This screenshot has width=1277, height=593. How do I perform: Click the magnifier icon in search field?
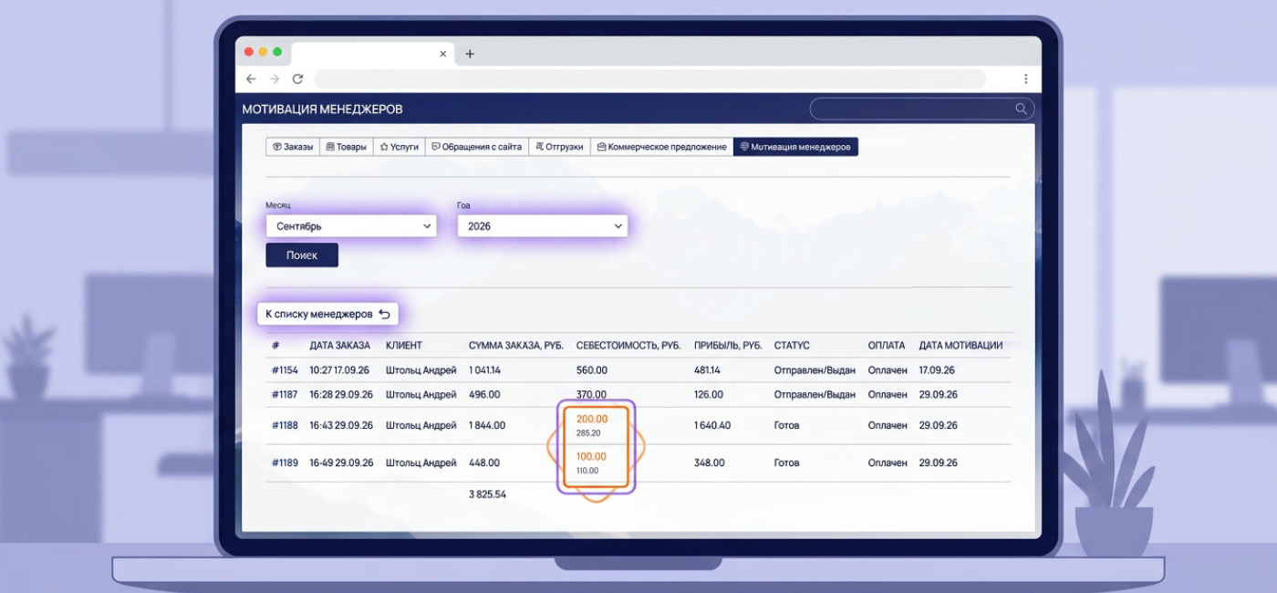pyautogui.click(x=1021, y=109)
